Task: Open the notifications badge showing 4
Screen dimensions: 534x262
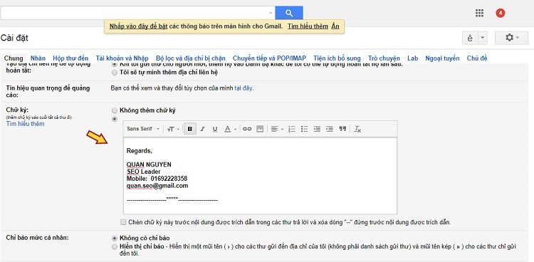Action: [500, 14]
